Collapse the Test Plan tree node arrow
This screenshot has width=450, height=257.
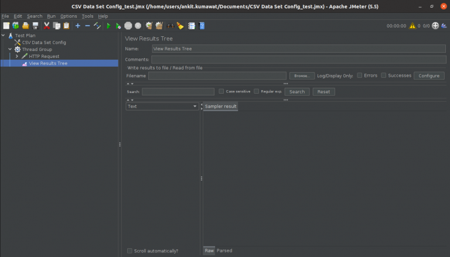point(3,35)
